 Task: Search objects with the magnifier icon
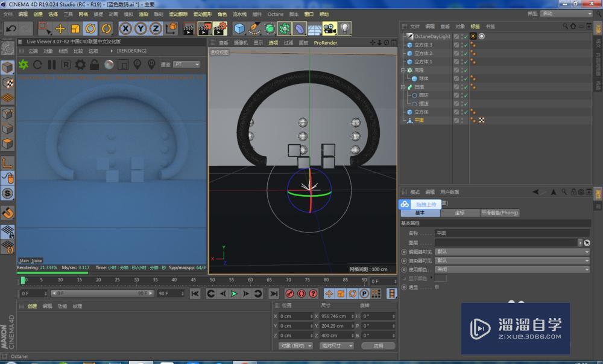point(565,26)
